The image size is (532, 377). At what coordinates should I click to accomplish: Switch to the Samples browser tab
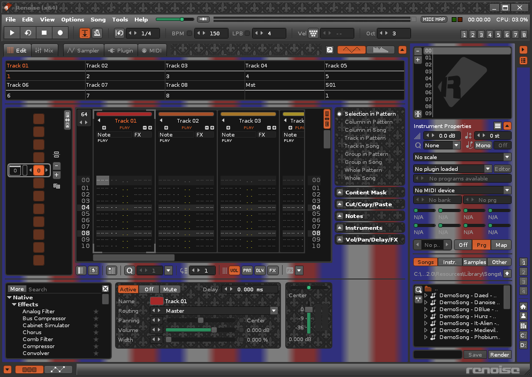click(475, 262)
